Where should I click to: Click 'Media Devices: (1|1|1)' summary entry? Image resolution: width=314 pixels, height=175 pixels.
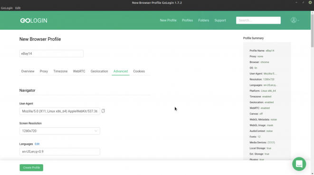click(262, 142)
